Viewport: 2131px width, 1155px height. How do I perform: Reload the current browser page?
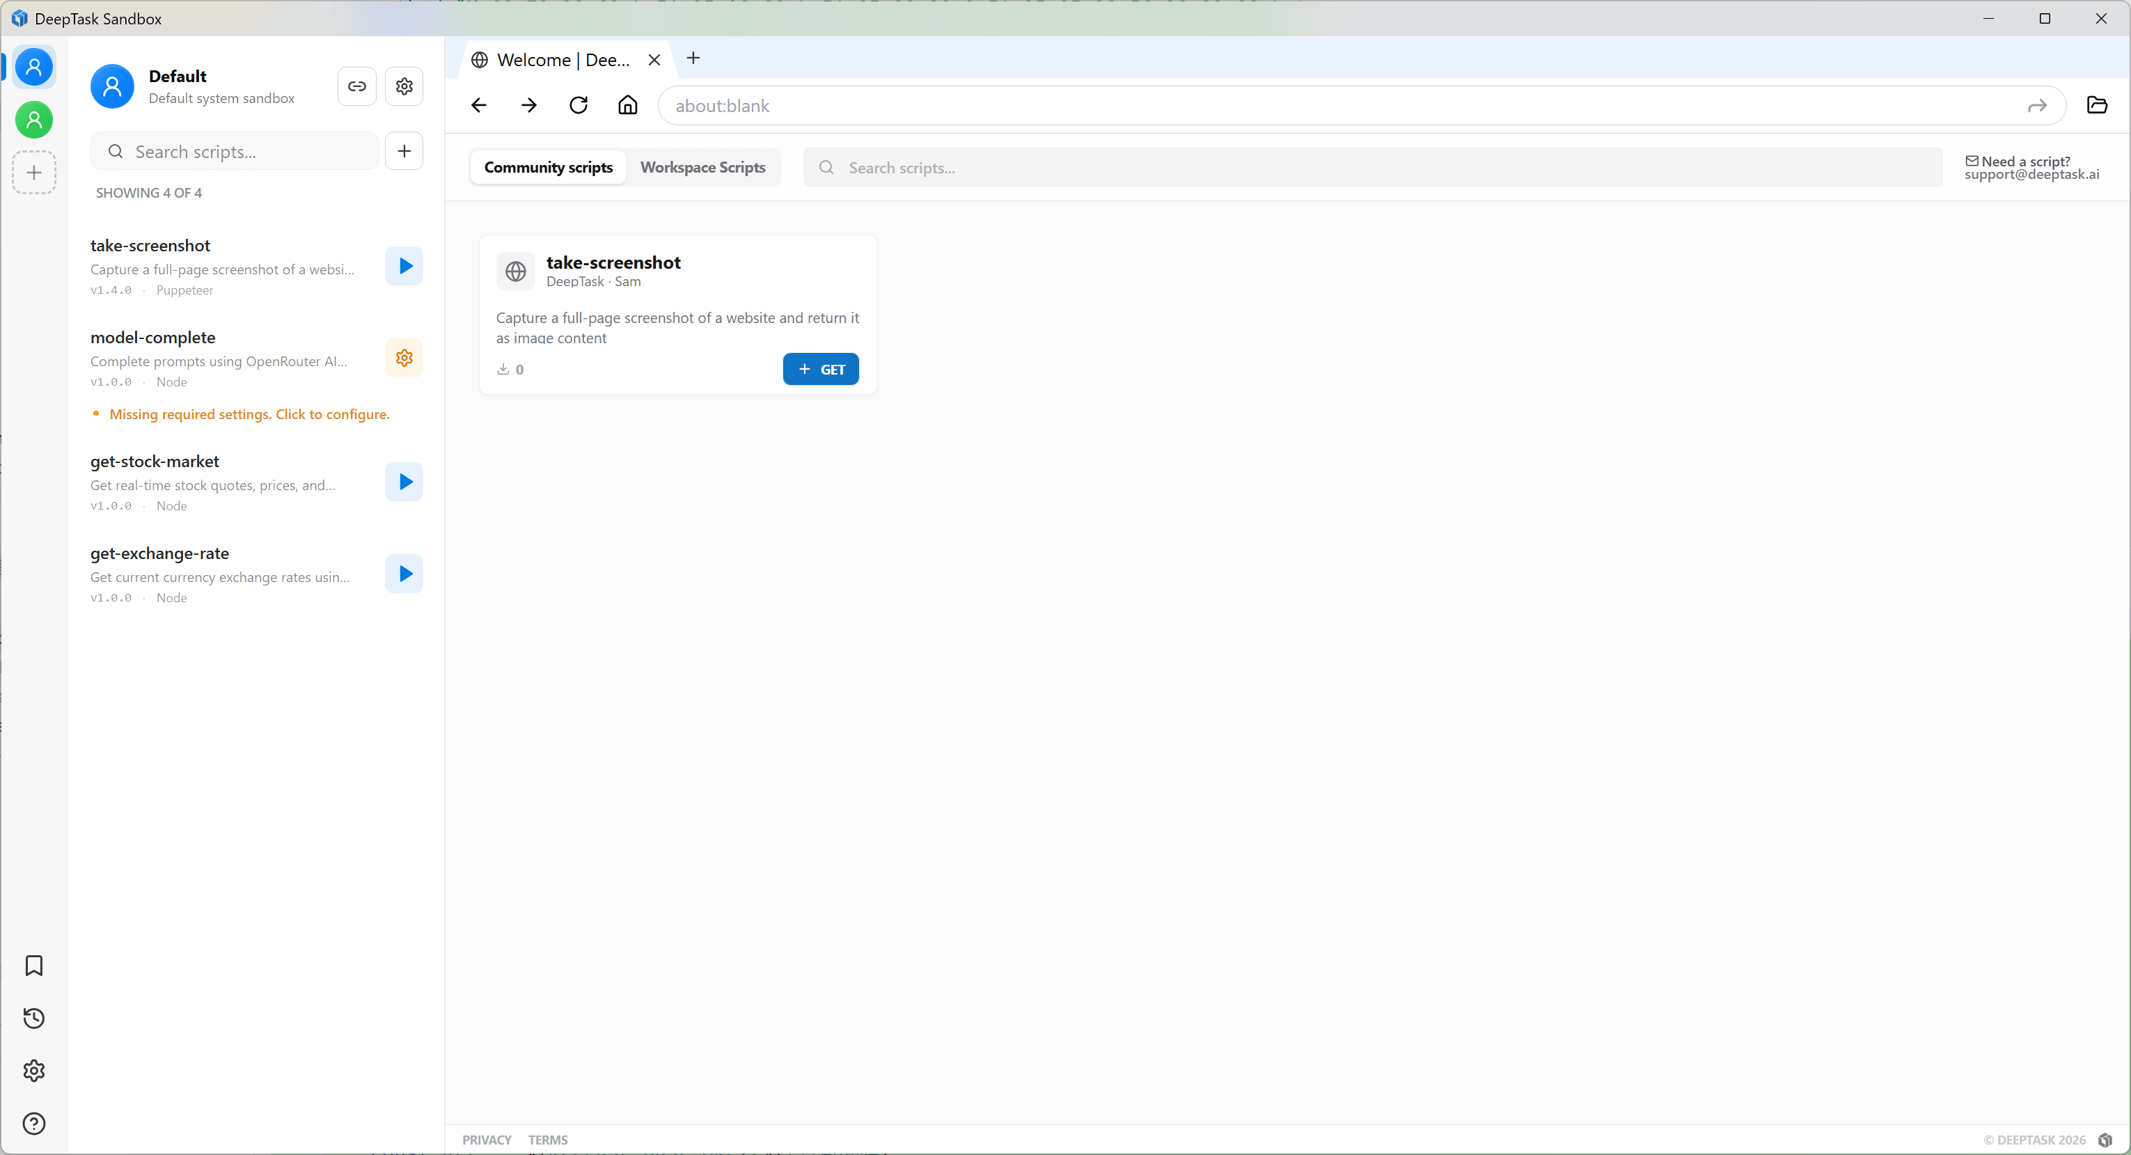[x=579, y=105]
